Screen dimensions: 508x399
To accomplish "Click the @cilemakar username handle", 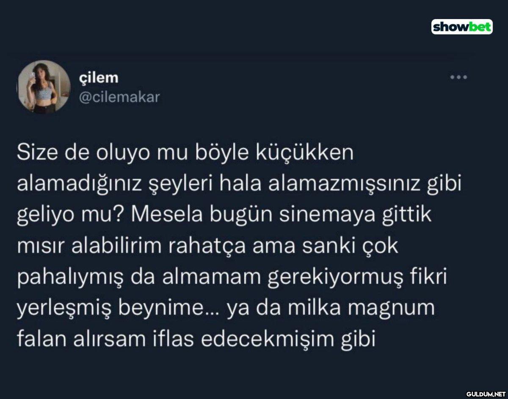I will [x=120, y=97].
